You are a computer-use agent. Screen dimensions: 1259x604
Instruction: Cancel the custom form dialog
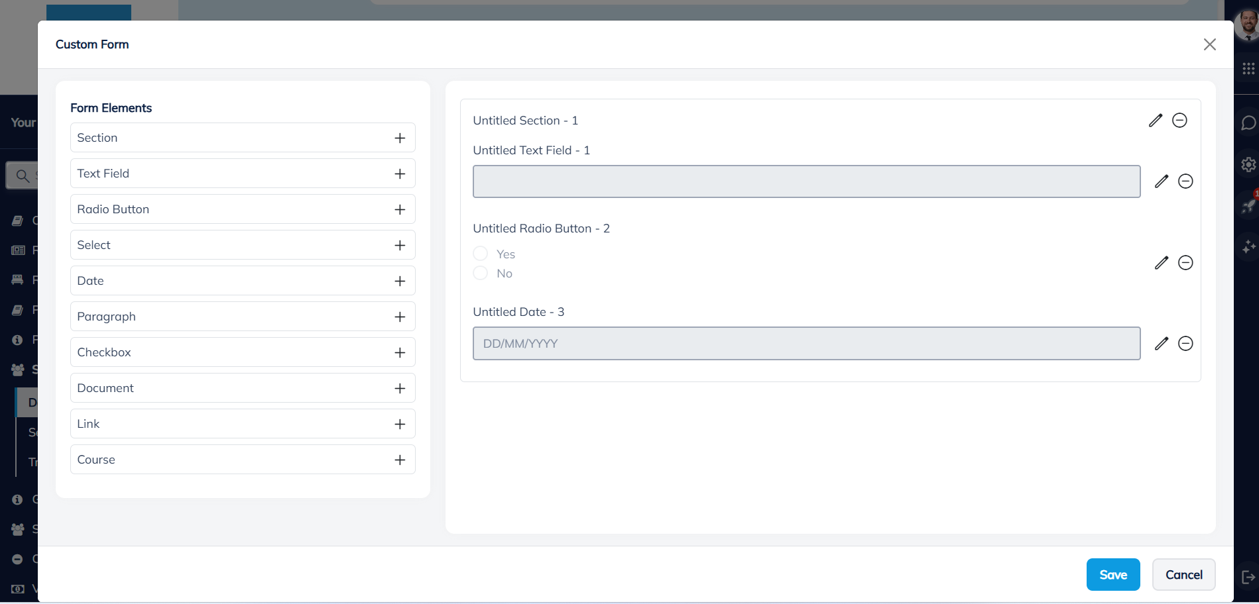1183,574
